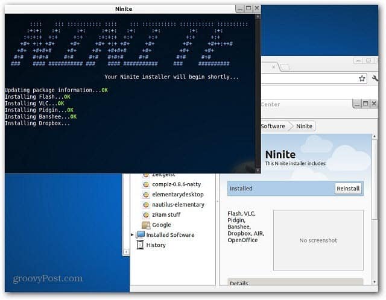The height and width of the screenshot is (300, 386).
Task: Click the Ninite title heading in details
Action: tap(280, 154)
